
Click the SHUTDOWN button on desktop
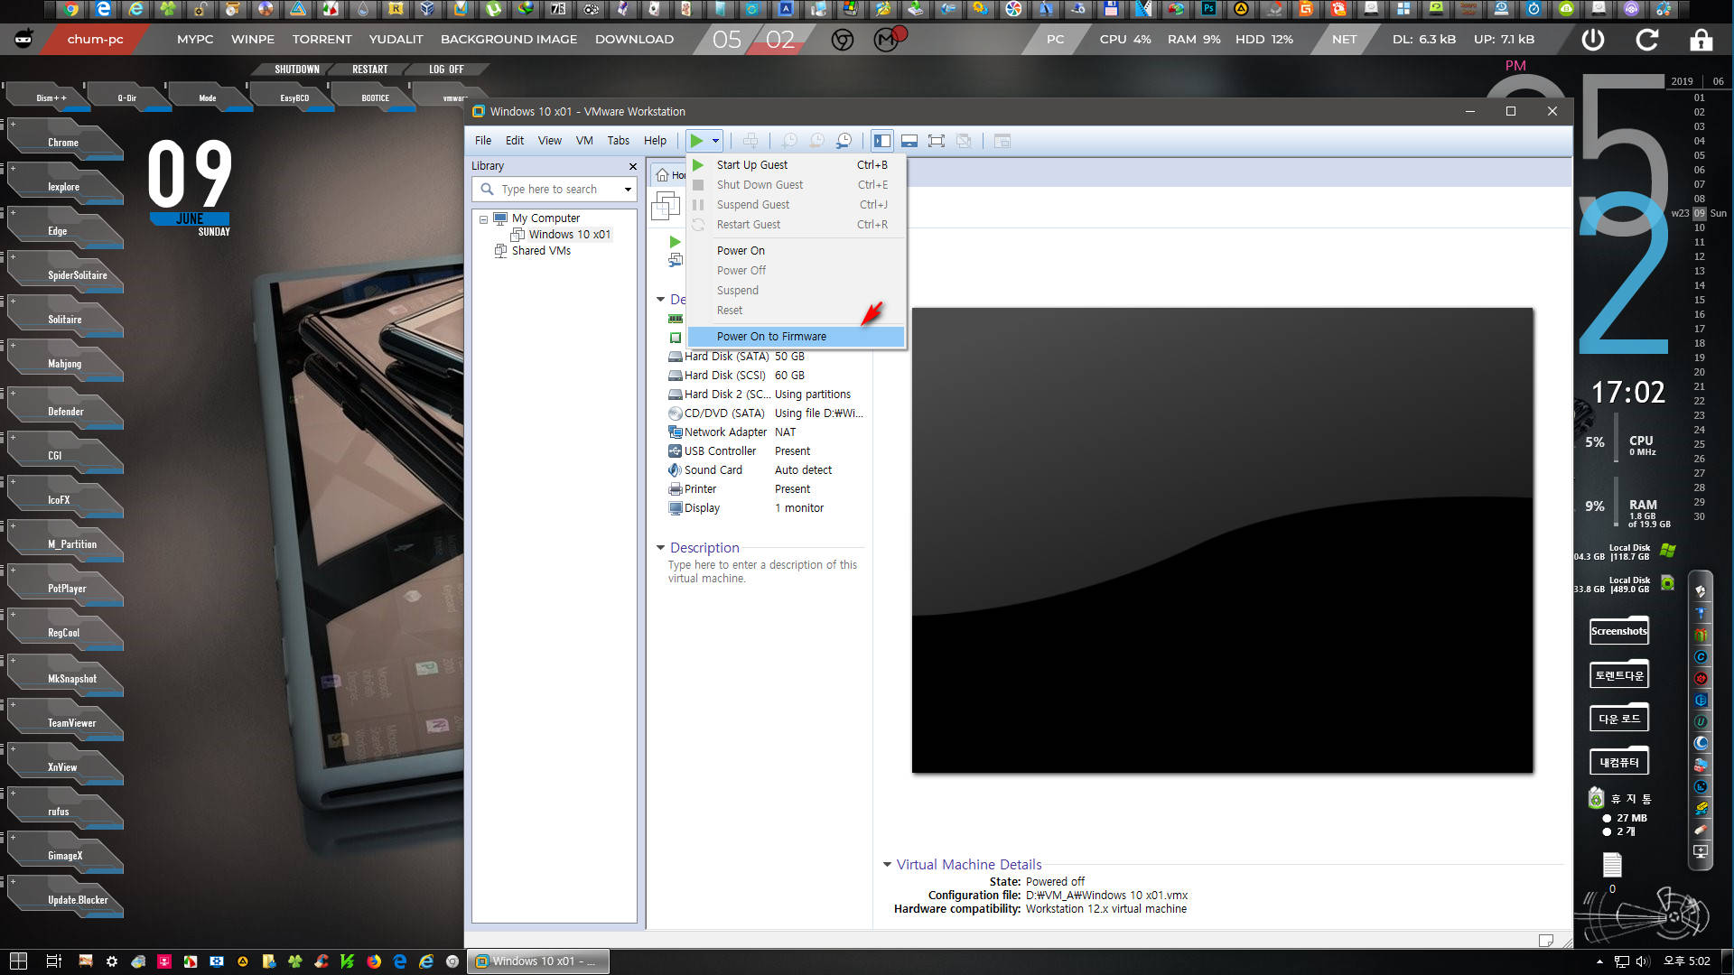point(297,70)
